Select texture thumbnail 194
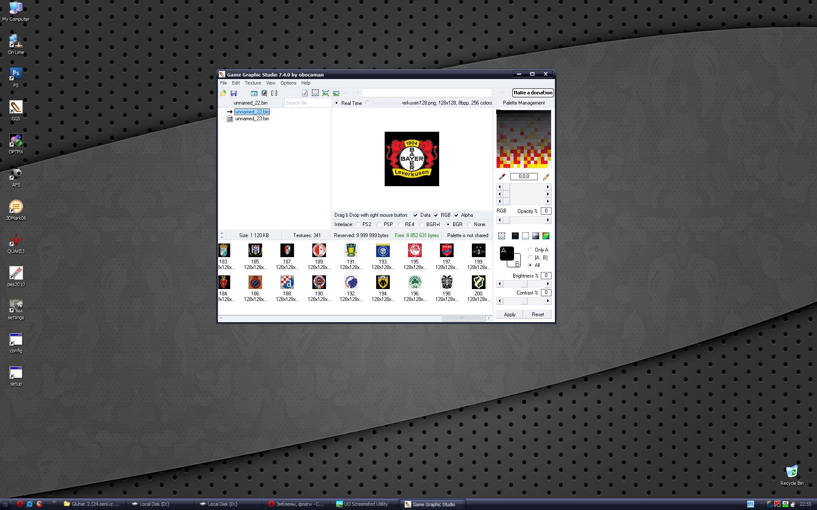 [383, 283]
